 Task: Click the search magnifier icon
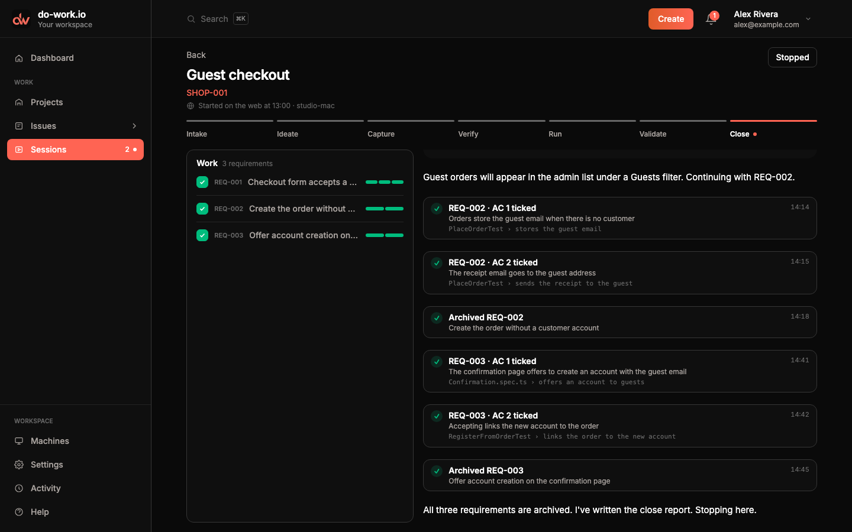click(x=191, y=19)
